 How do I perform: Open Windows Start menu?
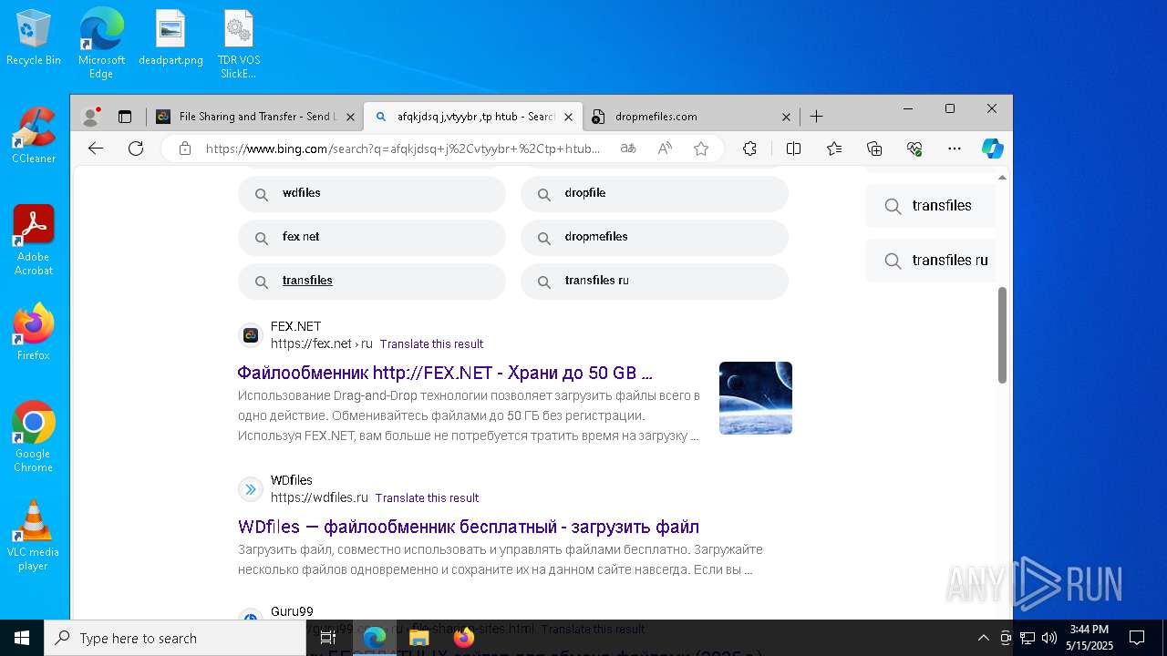pos(22,638)
